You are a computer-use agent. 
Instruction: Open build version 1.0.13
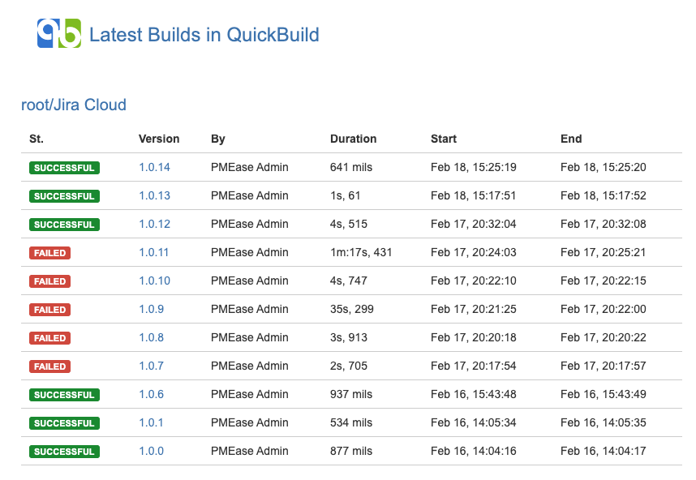(154, 195)
